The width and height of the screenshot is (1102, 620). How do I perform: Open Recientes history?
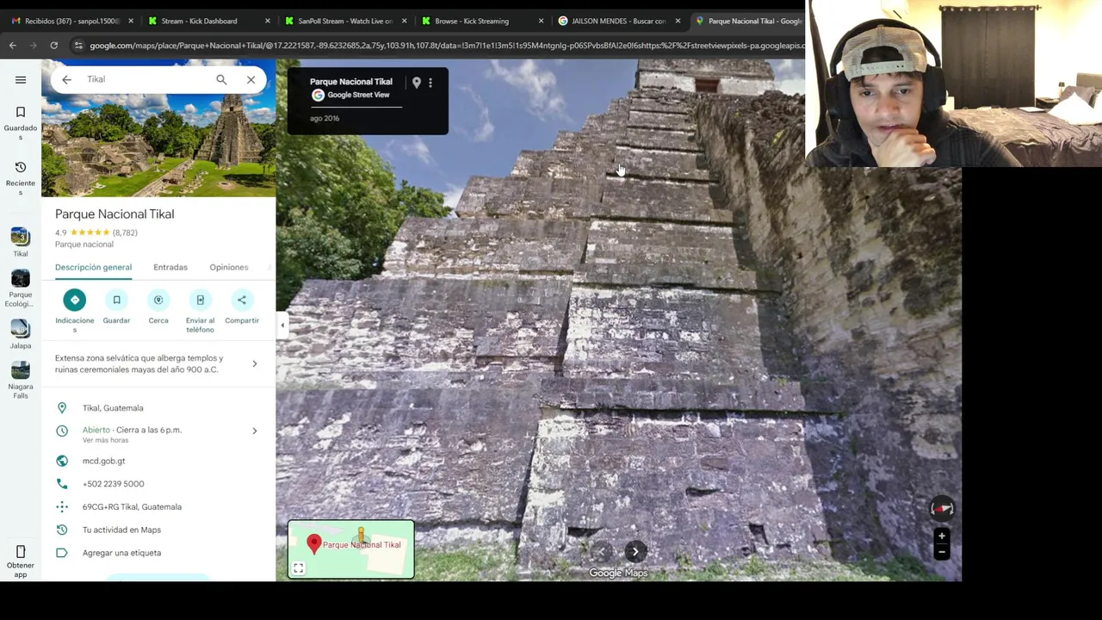[21, 177]
